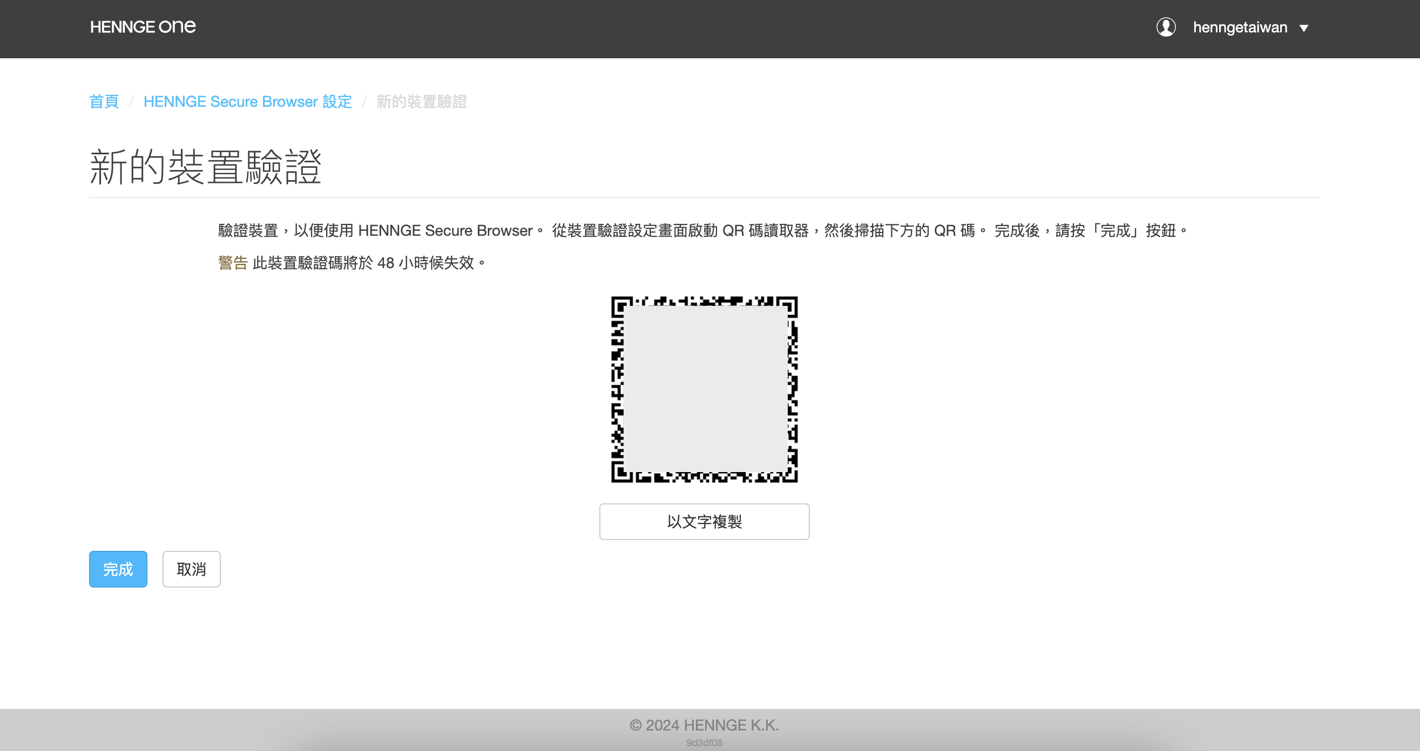Click the 新的裝置驗證 breadcrumb text
Viewport: 1420px width, 751px height.
pyautogui.click(x=422, y=101)
